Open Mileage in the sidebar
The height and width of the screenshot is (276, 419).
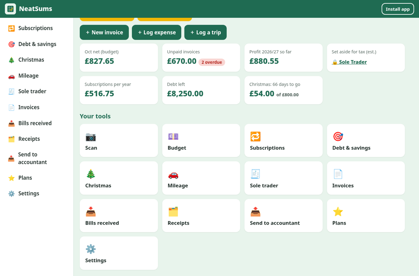37,76
